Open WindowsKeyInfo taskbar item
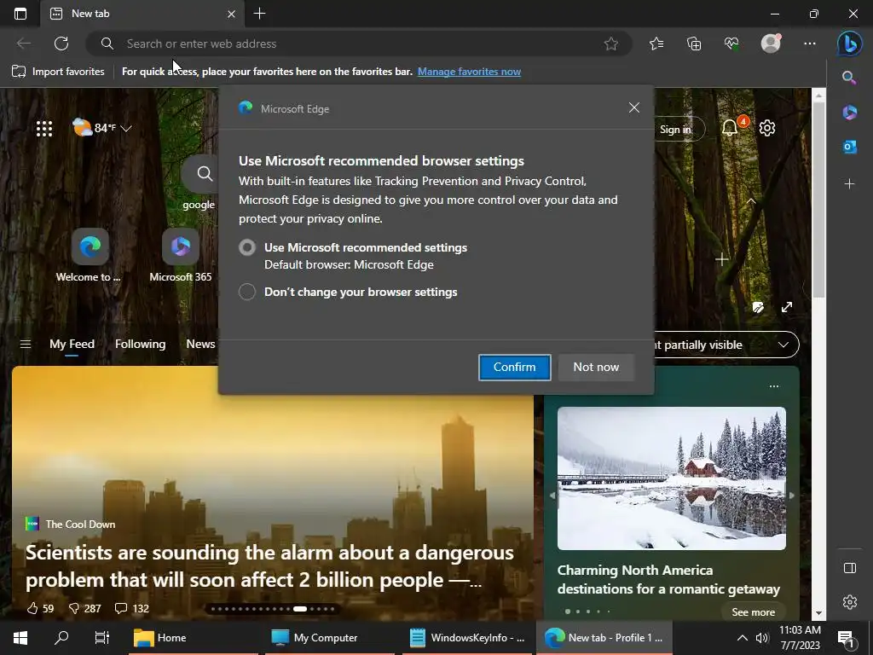Screen dimensions: 873x655 click(466, 638)
